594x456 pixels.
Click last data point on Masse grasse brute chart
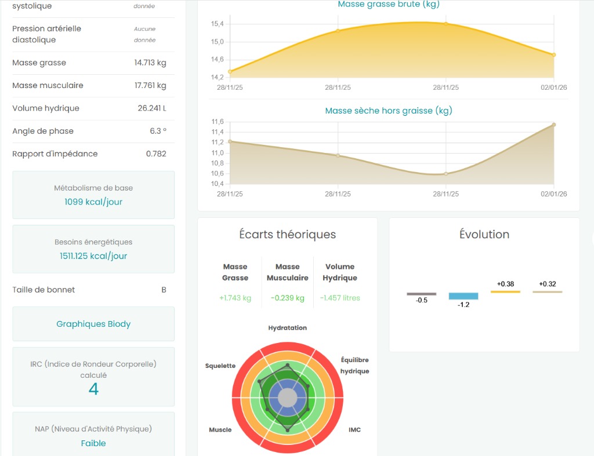[x=554, y=55]
